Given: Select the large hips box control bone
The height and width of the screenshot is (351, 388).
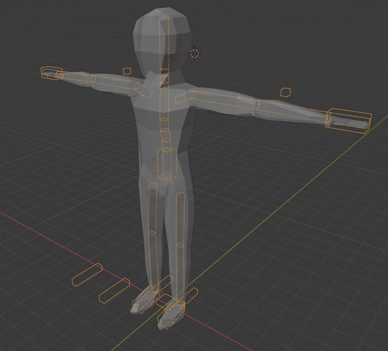Looking at the screenshot, I should click(x=167, y=163).
